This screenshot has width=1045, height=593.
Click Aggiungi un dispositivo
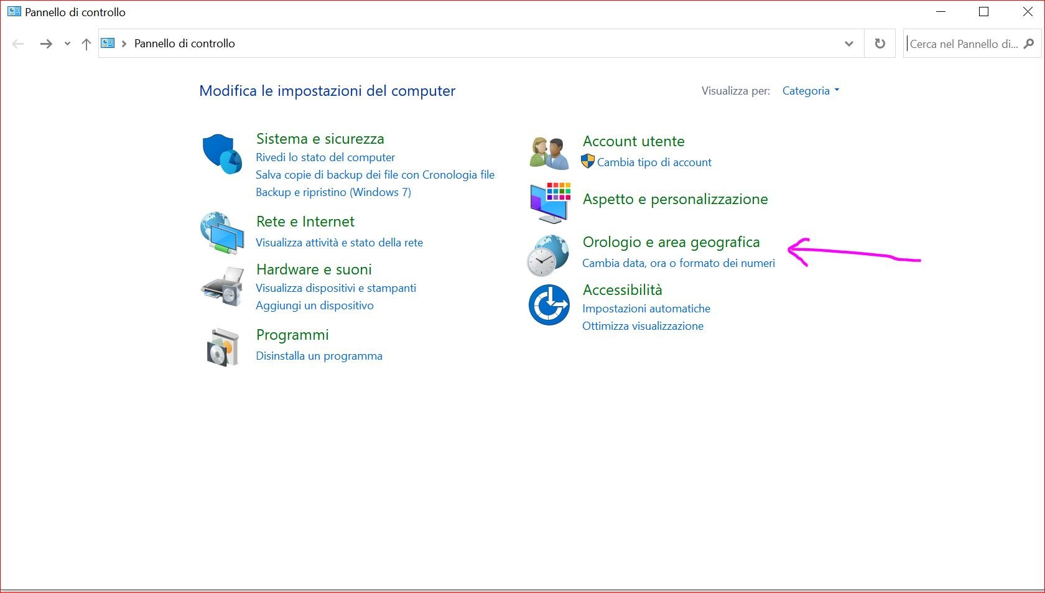point(315,306)
